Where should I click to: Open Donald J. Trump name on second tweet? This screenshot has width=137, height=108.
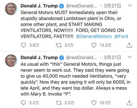tap(39, 58)
